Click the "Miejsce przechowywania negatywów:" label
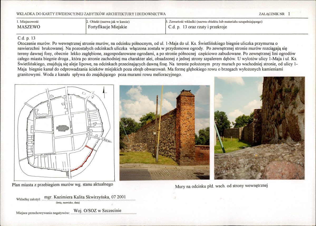 pyautogui.click(x=43, y=213)
